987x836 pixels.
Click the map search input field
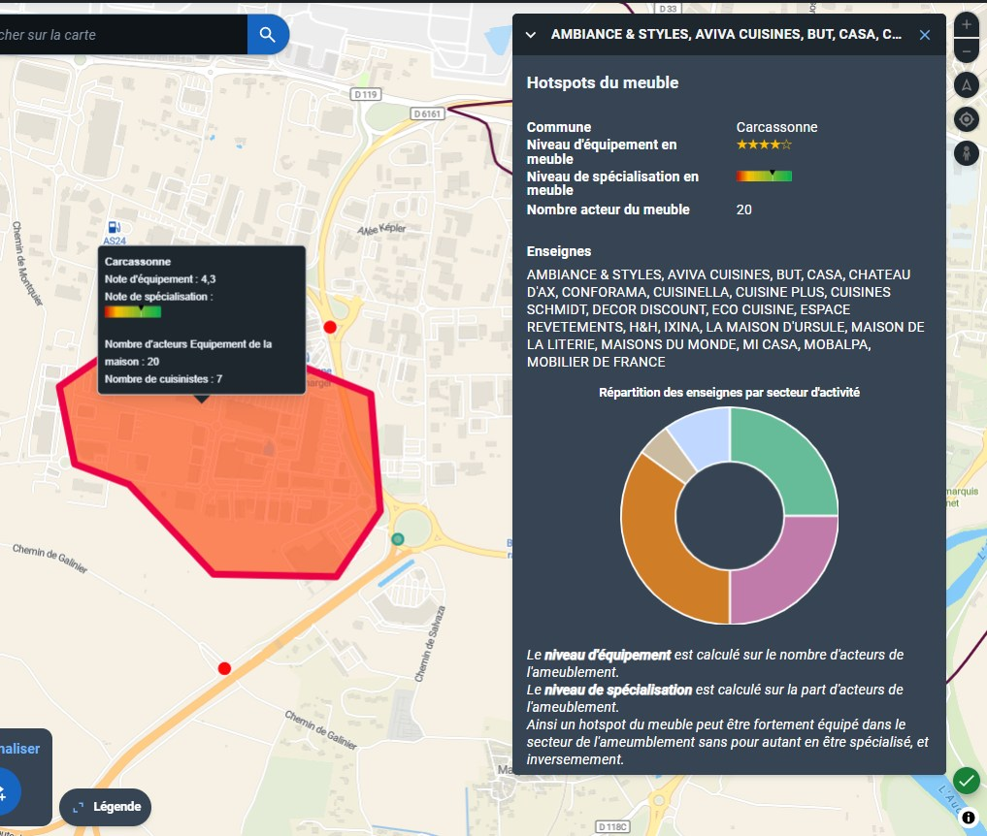[121, 35]
